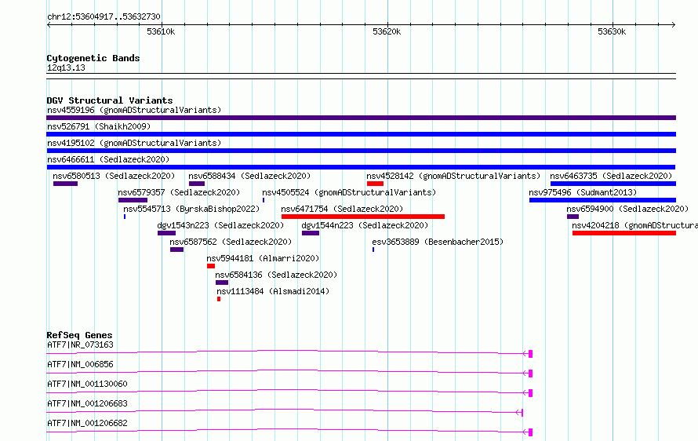Select the nsv5545713 ByrskaBishop2022 label
698x441 pixels.
(x=191, y=209)
